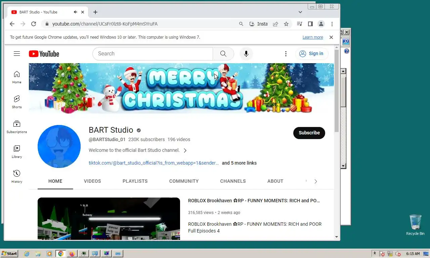430x258 pixels.
Task: Mute the tab via the speaker icon
Action: point(75,12)
